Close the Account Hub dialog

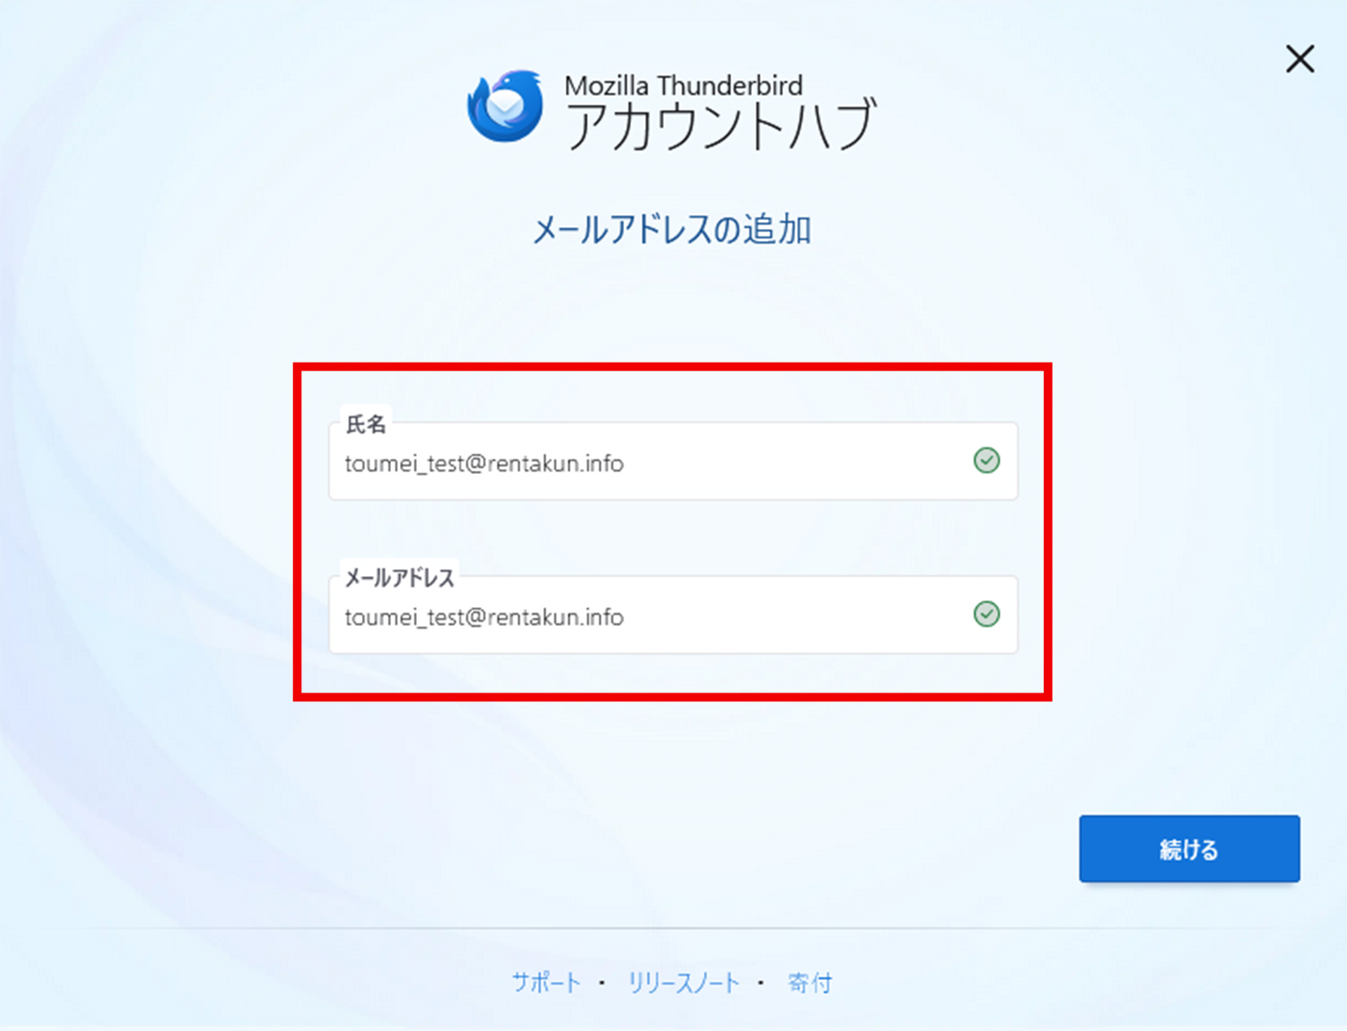(1300, 60)
